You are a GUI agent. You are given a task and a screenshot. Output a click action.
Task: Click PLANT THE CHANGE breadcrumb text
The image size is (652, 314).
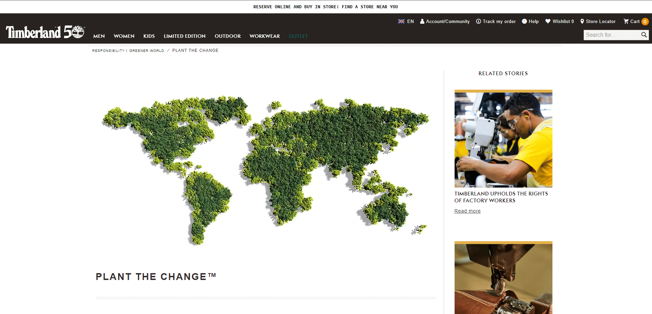click(195, 50)
